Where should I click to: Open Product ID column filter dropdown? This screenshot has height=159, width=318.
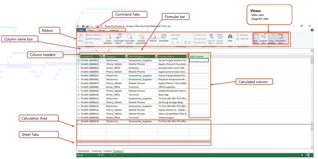point(104,57)
